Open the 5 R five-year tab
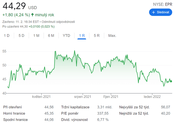Viewport: 176px width, 123px height. coord(97,36)
